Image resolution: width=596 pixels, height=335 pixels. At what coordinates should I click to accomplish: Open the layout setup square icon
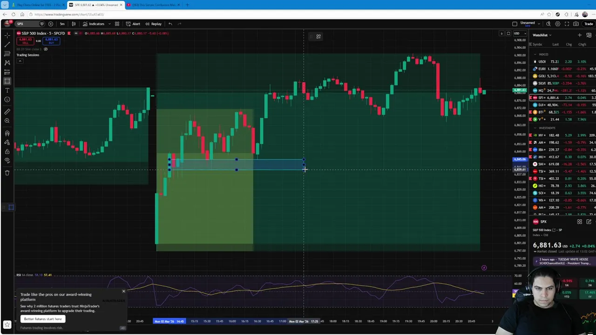pyautogui.click(x=515, y=24)
